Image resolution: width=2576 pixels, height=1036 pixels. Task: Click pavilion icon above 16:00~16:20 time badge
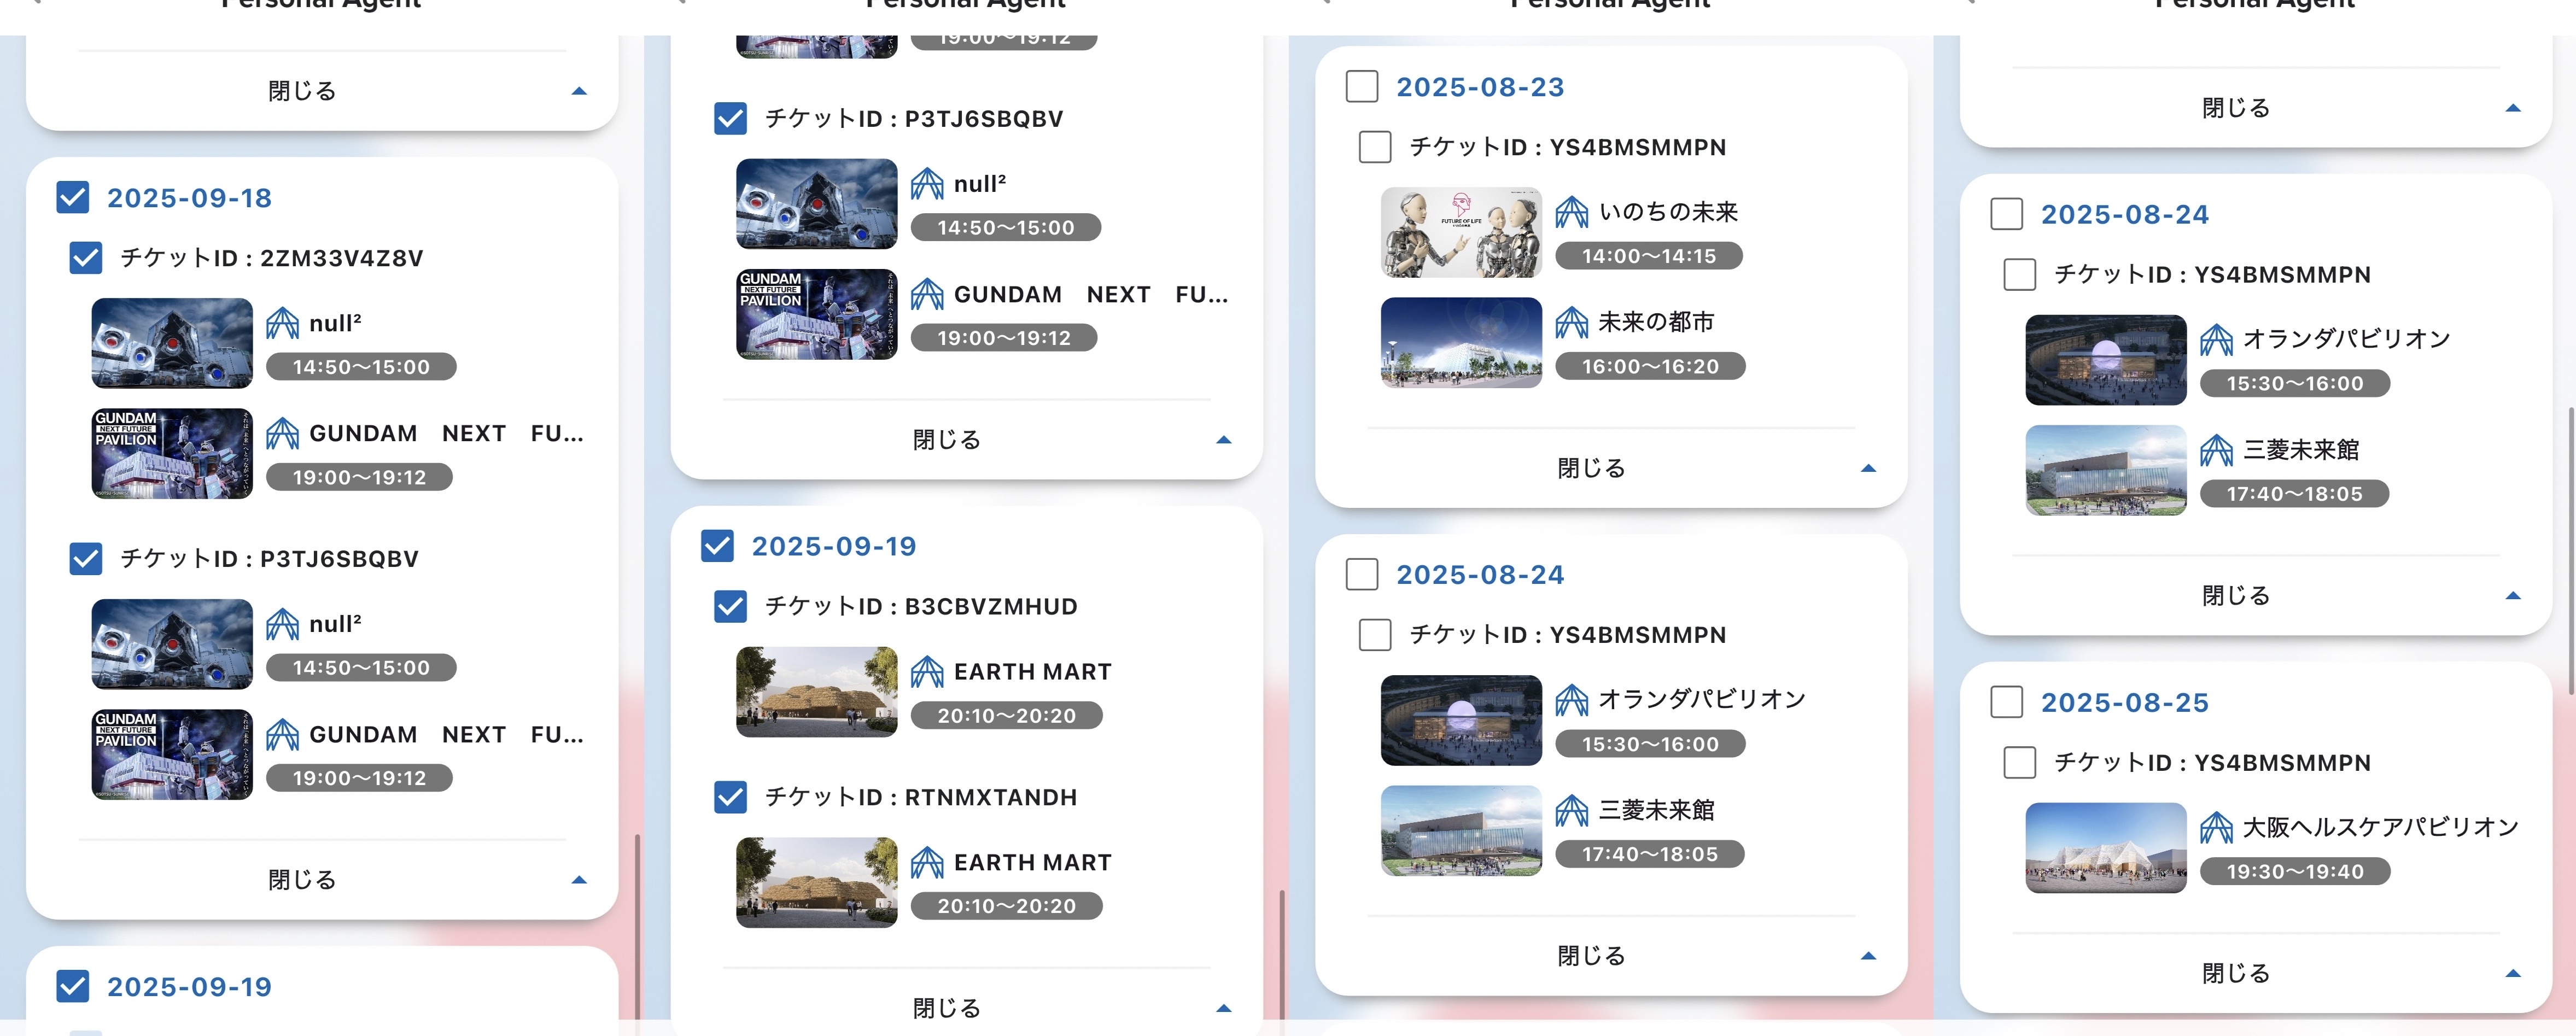[x=1571, y=322]
